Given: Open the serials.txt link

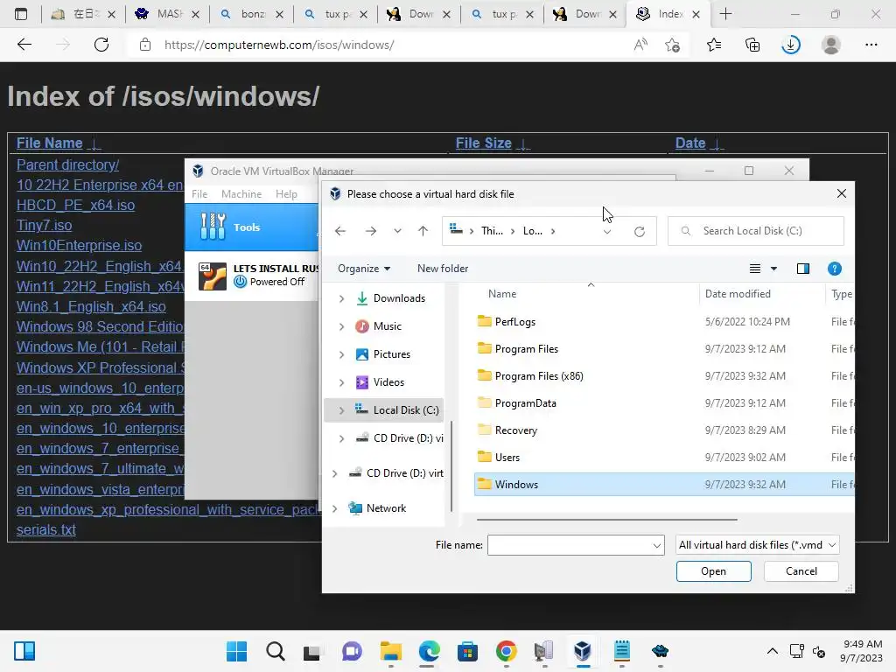Looking at the screenshot, I should [45, 529].
